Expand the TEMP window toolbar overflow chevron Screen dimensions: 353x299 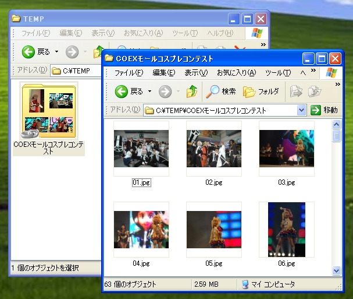point(263,45)
